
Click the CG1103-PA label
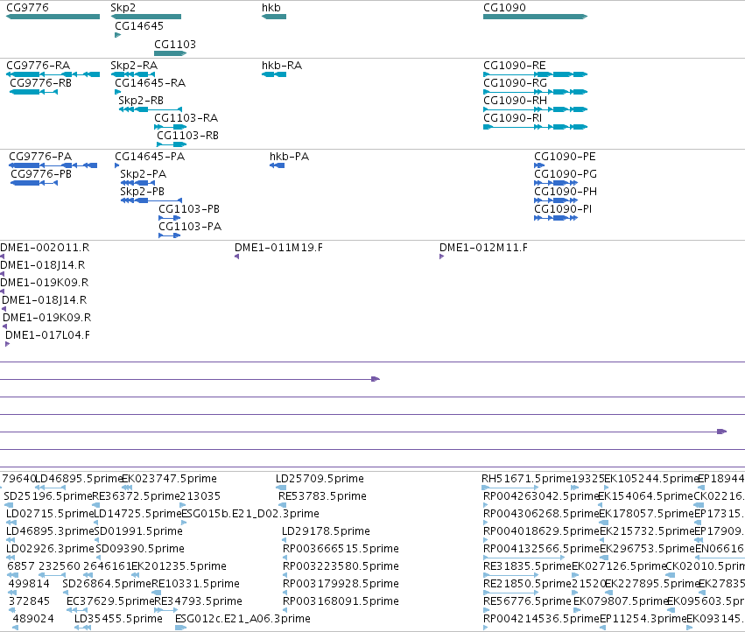pos(190,227)
